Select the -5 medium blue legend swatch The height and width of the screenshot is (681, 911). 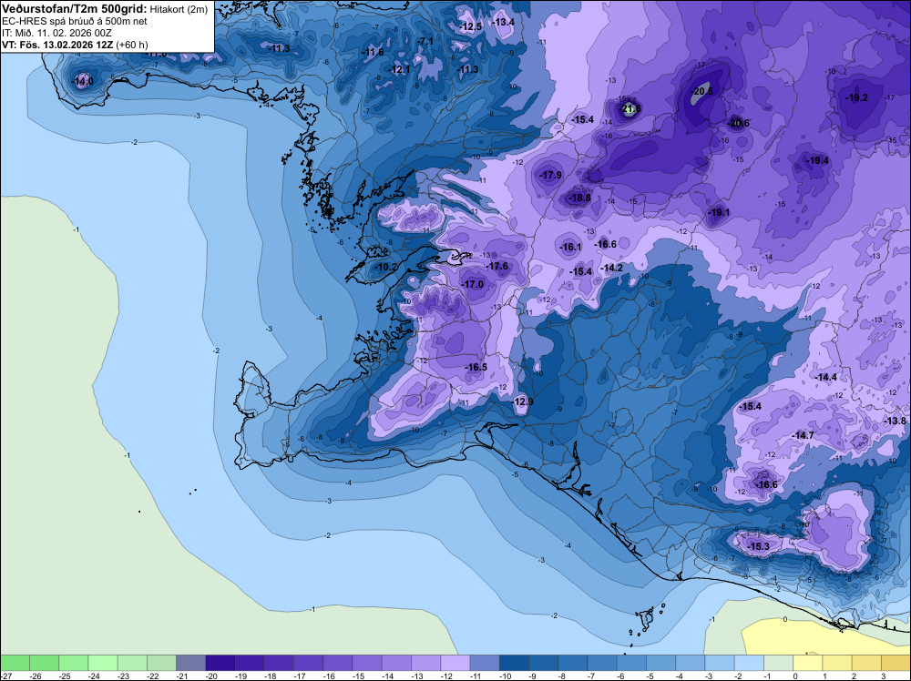click(660, 663)
